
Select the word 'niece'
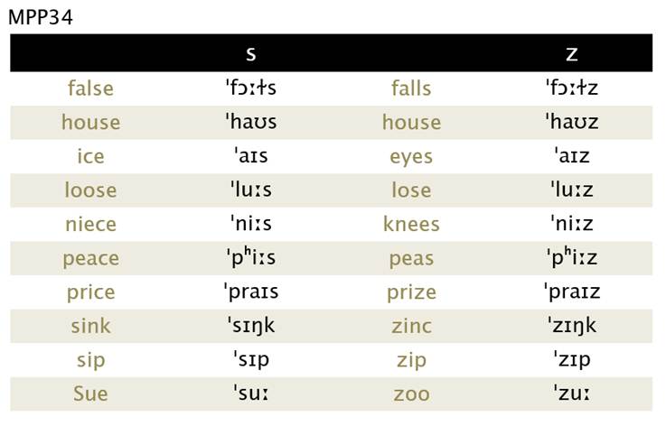pyautogui.click(x=90, y=224)
